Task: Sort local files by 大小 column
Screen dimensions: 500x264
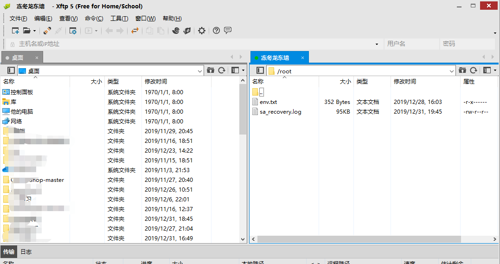Action: tap(87, 82)
